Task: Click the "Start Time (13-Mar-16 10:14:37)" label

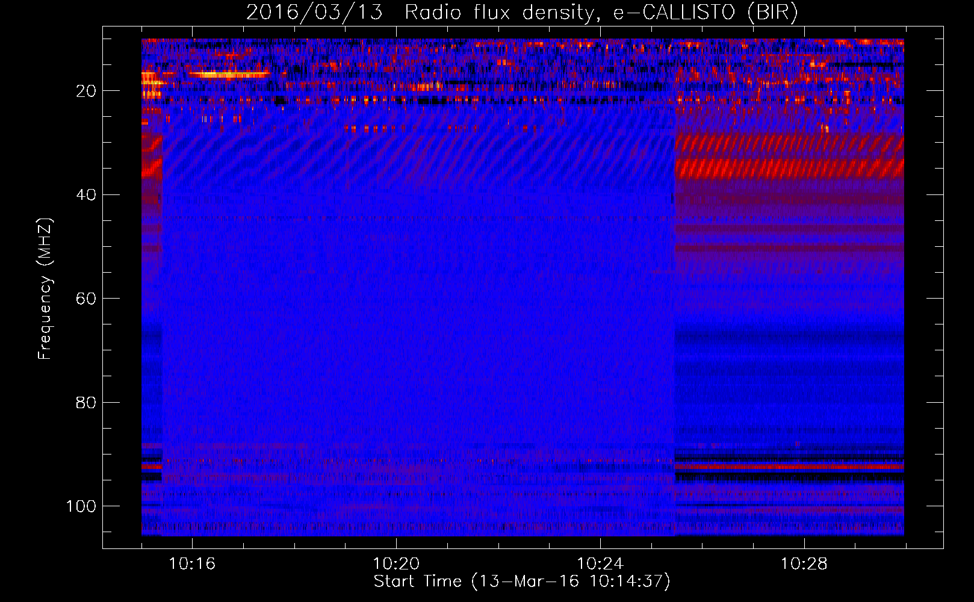Action: coord(522,582)
